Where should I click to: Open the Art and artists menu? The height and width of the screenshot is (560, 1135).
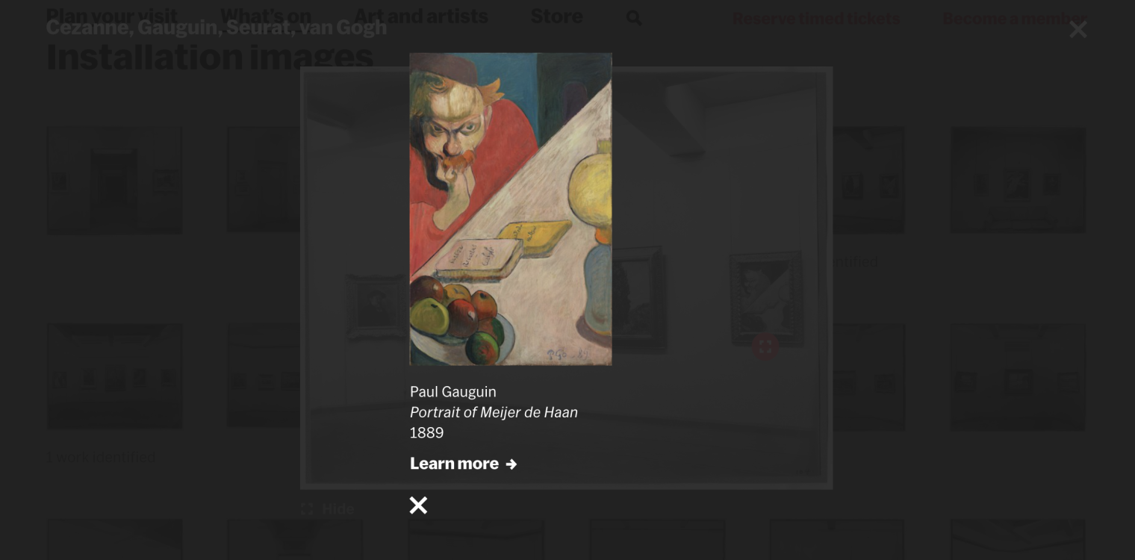421,15
